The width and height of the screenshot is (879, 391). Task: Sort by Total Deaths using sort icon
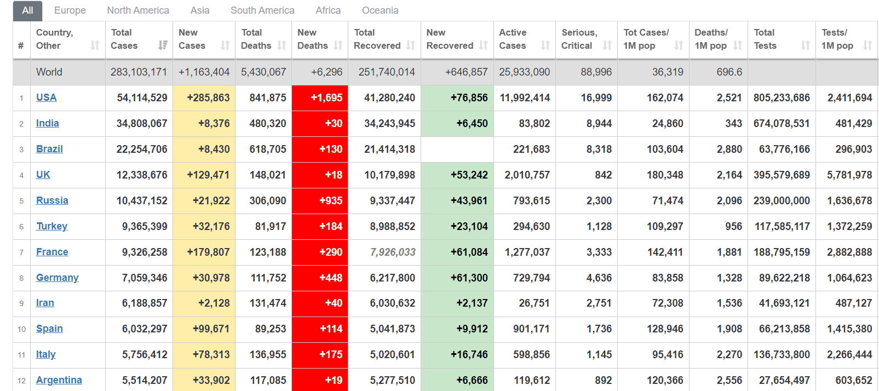pos(281,45)
